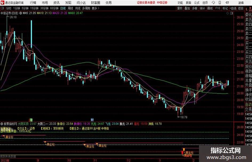Click the 游客 guest account label

[x=241, y=3]
